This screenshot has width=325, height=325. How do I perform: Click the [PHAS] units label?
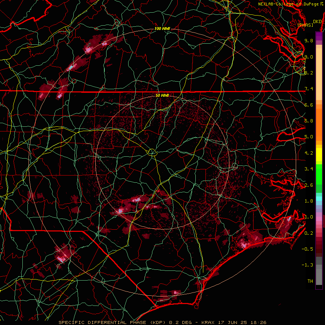[305, 25]
